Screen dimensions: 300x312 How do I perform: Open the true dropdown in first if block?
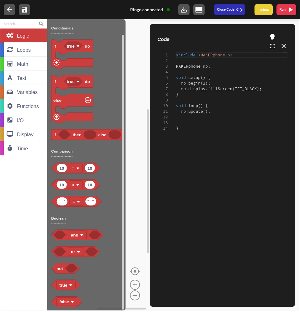(73, 46)
